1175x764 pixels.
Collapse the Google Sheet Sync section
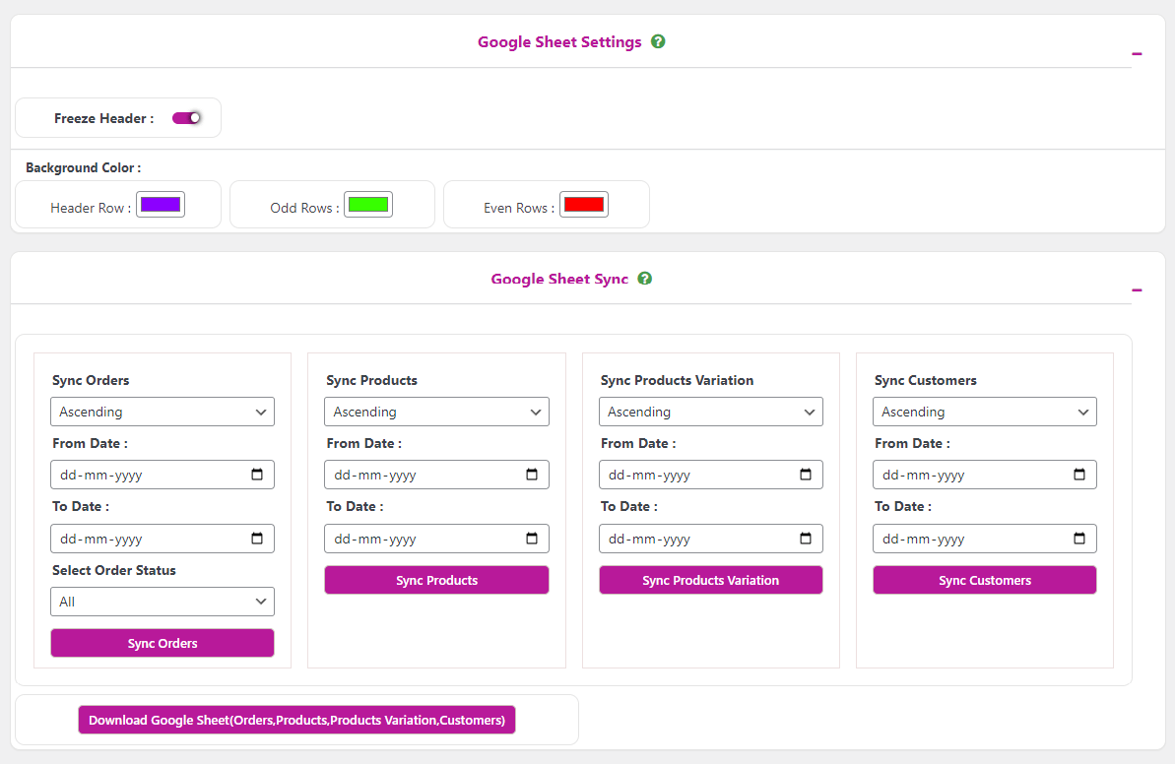coord(1137,289)
